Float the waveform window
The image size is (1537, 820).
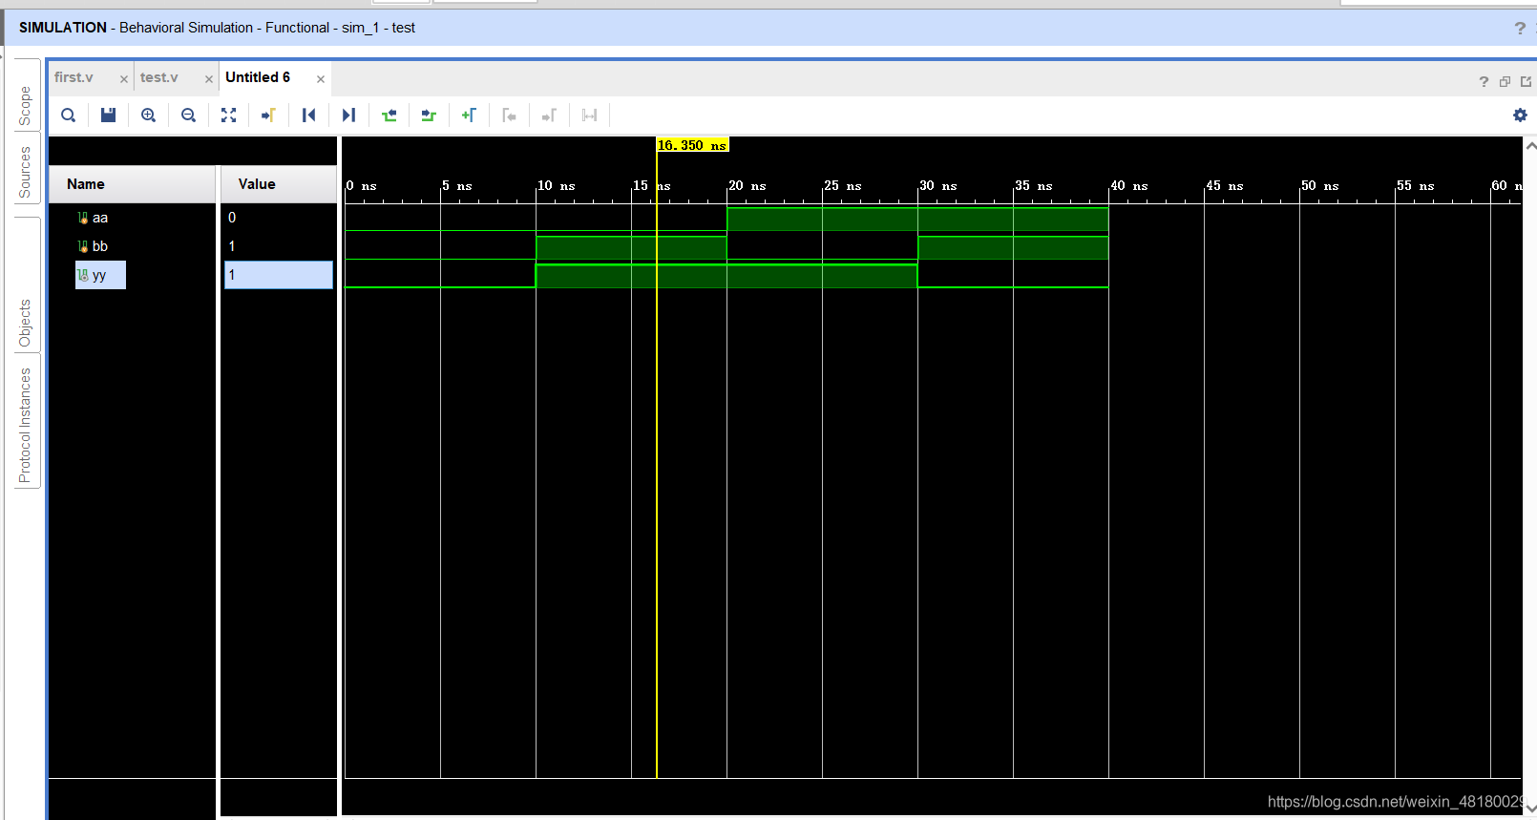tap(1505, 82)
